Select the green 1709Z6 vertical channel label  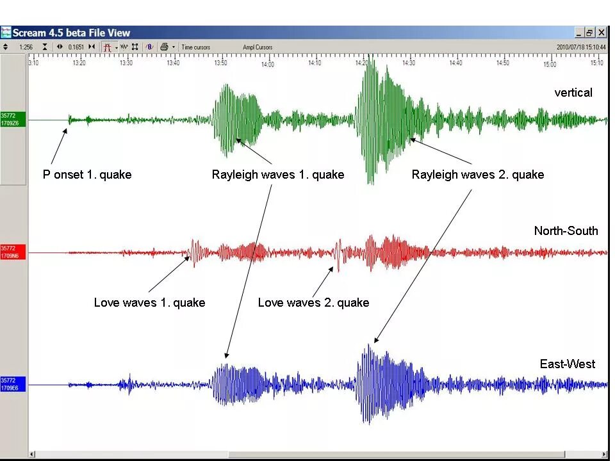[13, 119]
